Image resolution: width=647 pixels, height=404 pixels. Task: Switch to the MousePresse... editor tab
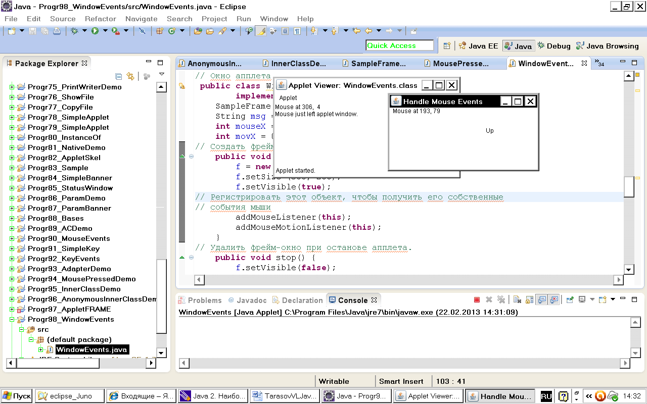click(460, 64)
